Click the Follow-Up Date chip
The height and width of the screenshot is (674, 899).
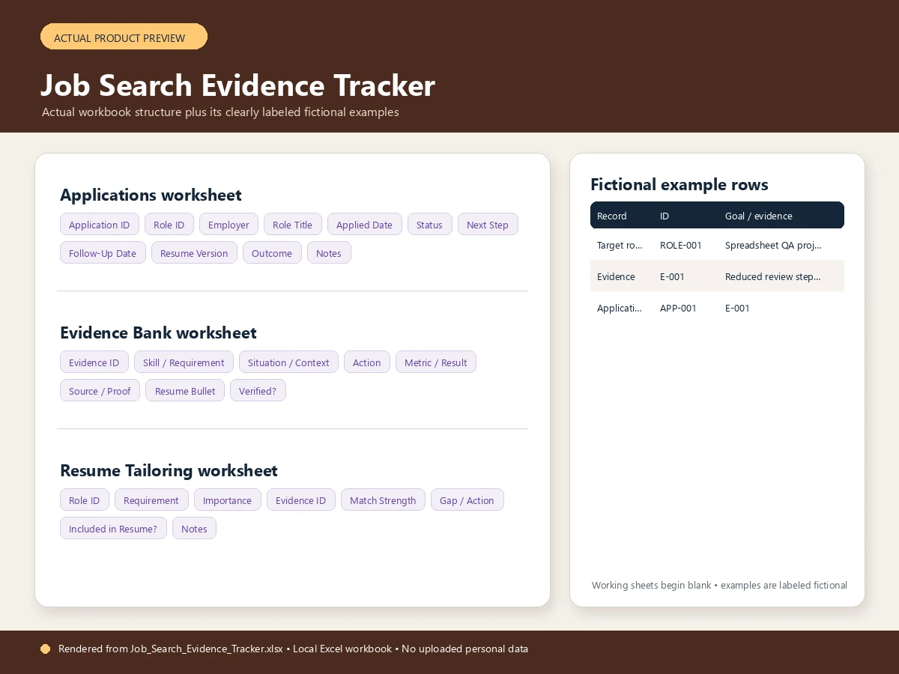[x=103, y=253]
